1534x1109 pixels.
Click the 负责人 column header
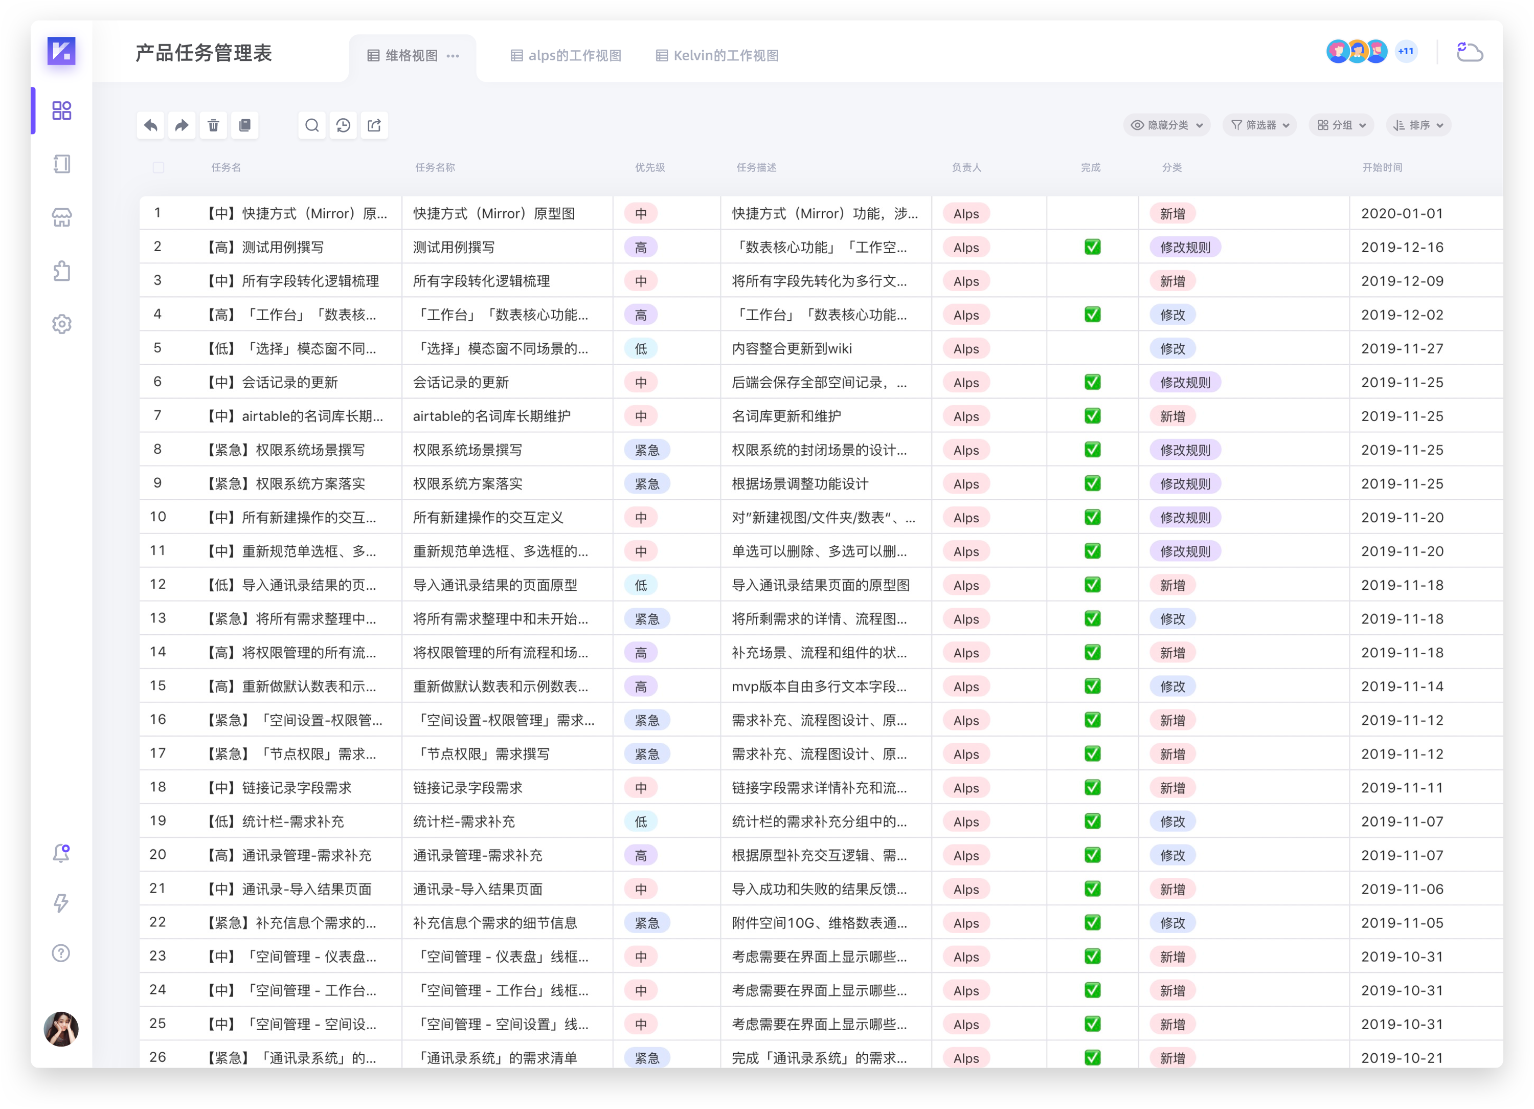966,167
